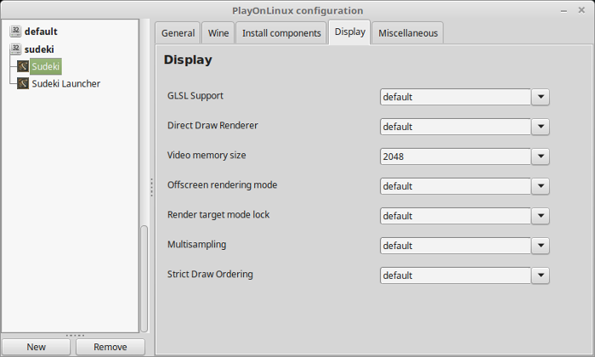Click the 32-bit icon beside sudeki drive

point(15,49)
